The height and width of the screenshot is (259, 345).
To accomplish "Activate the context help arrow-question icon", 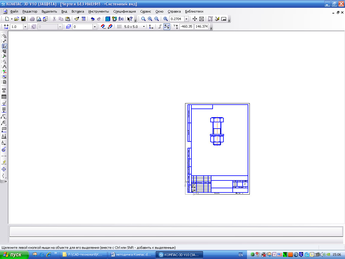I will click(x=130, y=19).
